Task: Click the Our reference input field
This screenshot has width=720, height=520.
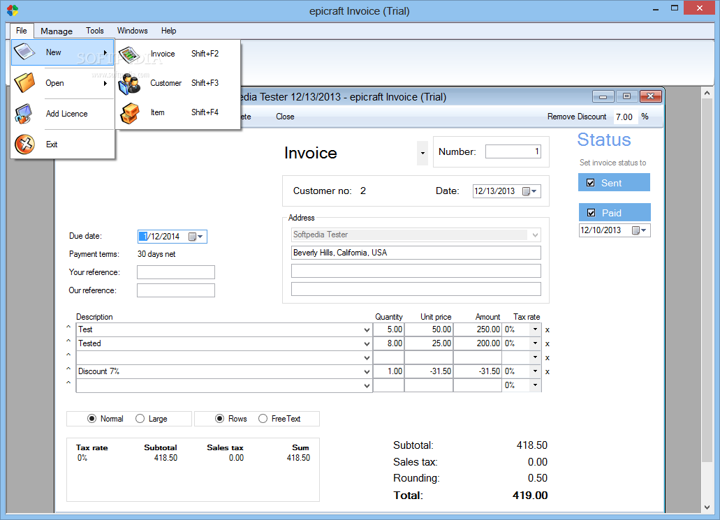Action: (x=176, y=290)
